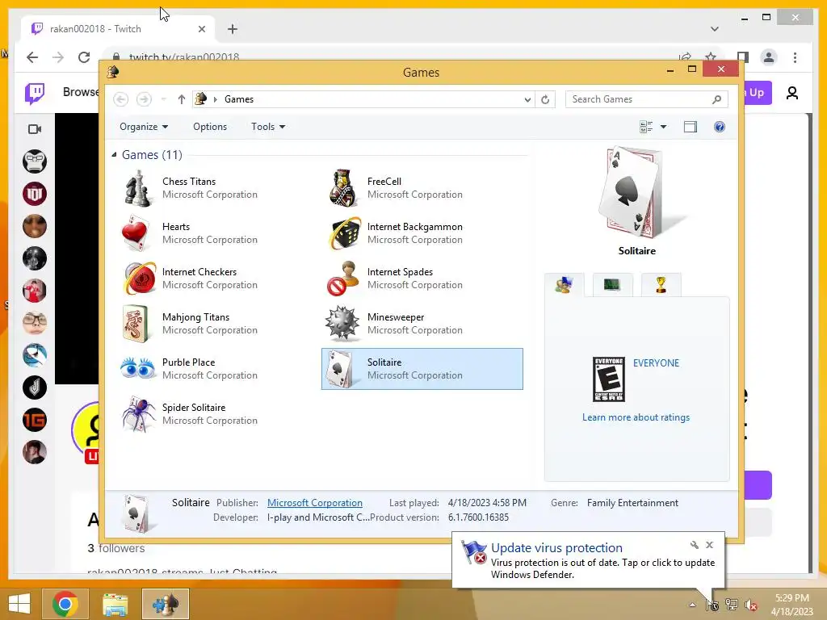The width and height of the screenshot is (827, 620).
Task: Reload the Chrome page
Action: [84, 57]
